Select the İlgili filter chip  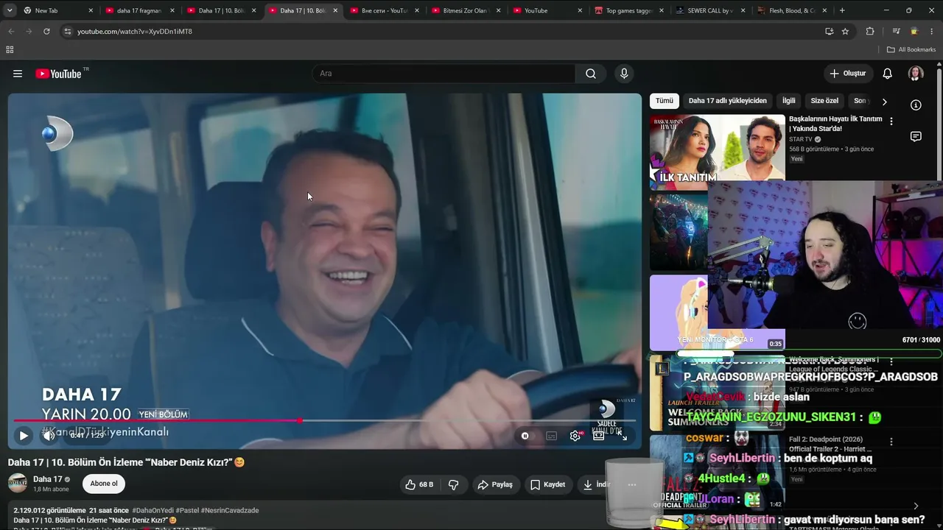click(789, 101)
